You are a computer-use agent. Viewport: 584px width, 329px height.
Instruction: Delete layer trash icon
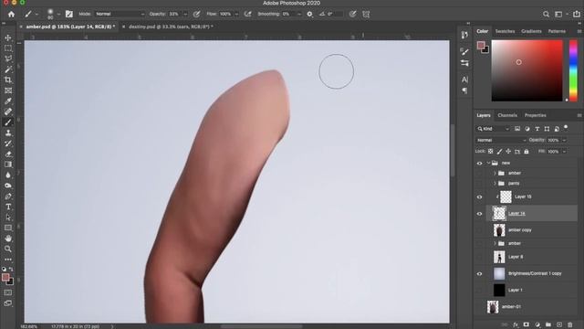569,325
